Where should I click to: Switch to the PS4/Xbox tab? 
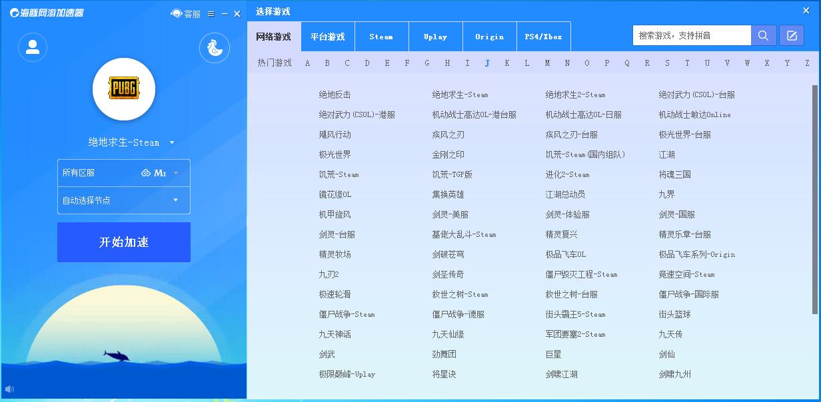(x=543, y=36)
